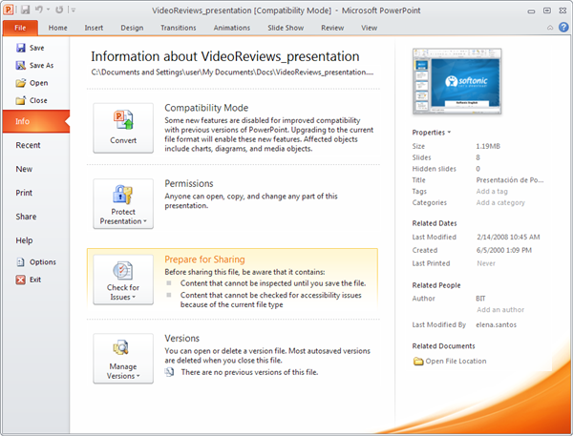Click the Save As icon in sidebar

(x=21, y=66)
